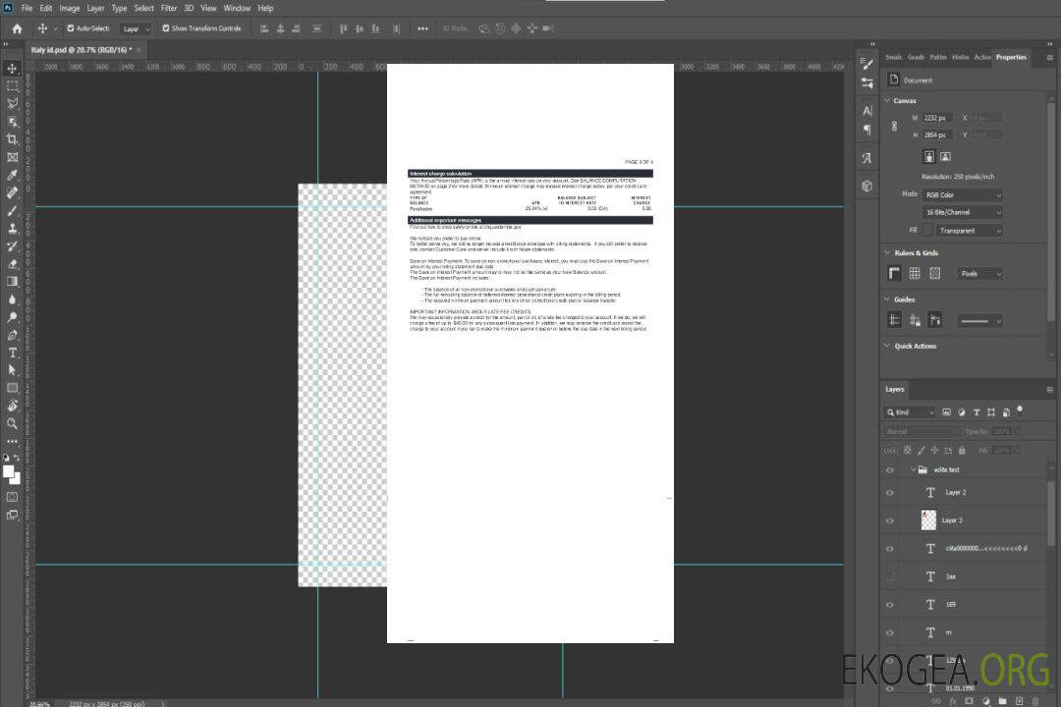This screenshot has width=1061, height=707.
Task: Click the more options ellipsis in options bar
Action: [422, 28]
